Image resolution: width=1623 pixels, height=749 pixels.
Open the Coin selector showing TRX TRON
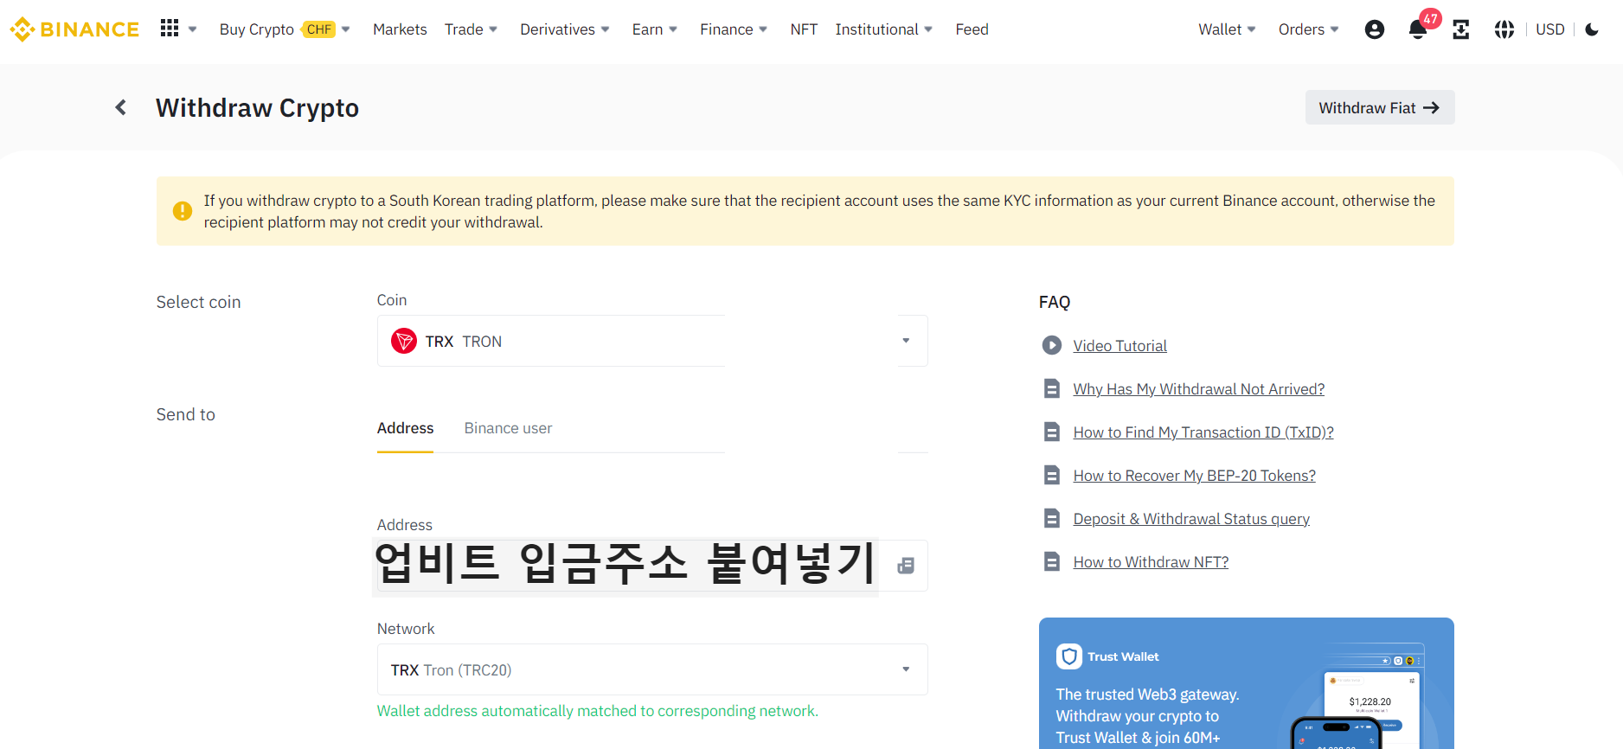click(x=652, y=341)
